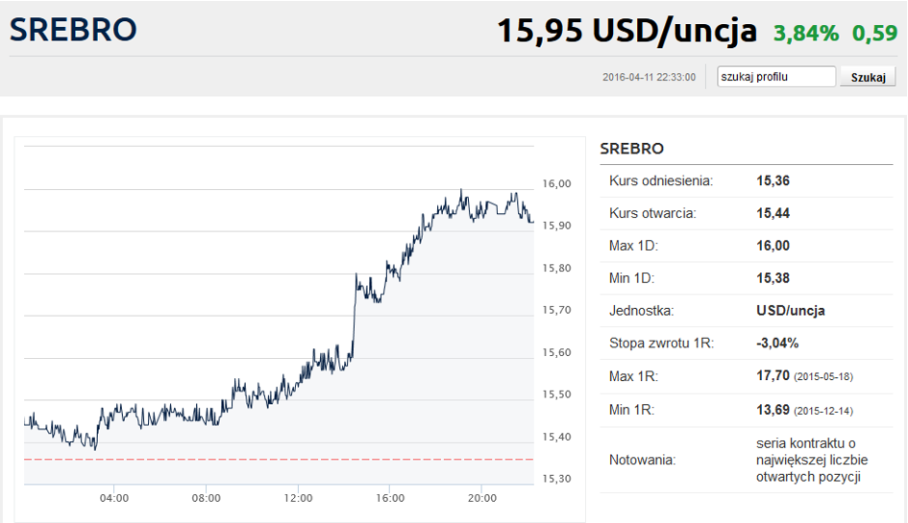The height and width of the screenshot is (523, 908).
Task: Click the 16:00 time axis label
Action: coord(390,498)
